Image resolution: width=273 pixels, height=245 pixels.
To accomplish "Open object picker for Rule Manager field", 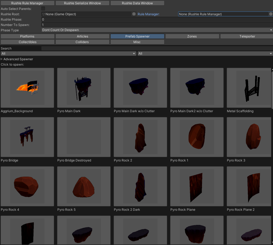I will click(x=271, y=14).
